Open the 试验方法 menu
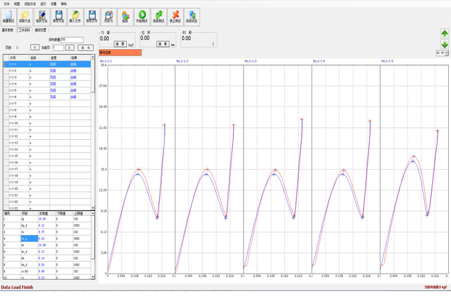The height and width of the screenshot is (299, 451). (30, 3)
